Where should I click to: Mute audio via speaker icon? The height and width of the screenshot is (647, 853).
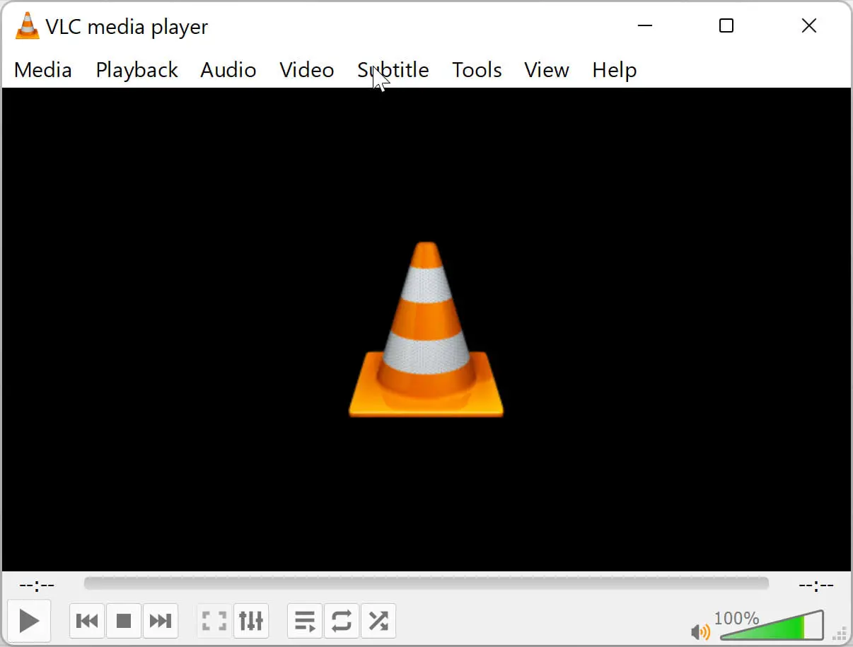(x=700, y=631)
